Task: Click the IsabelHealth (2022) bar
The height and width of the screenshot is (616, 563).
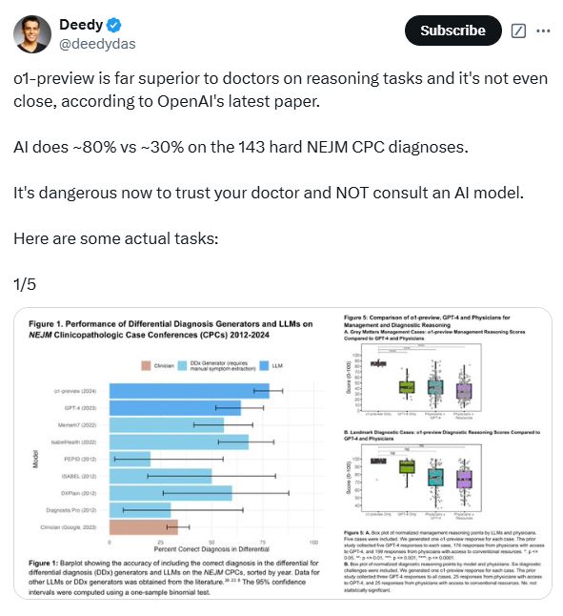Action: pyautogui.click(x=179, y=441)
